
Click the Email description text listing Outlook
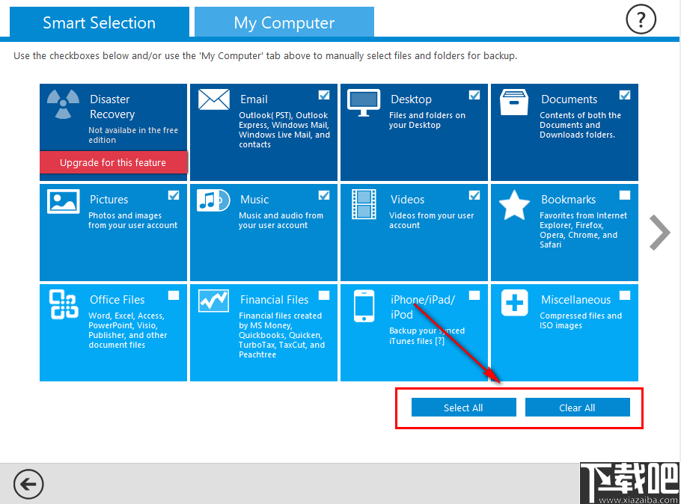pyautogui.click(x=284, y=130)
